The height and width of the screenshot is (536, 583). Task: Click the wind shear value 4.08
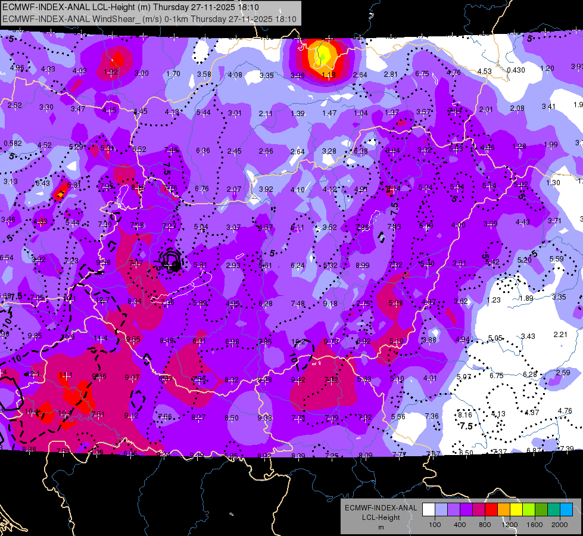tap(235, 75)
